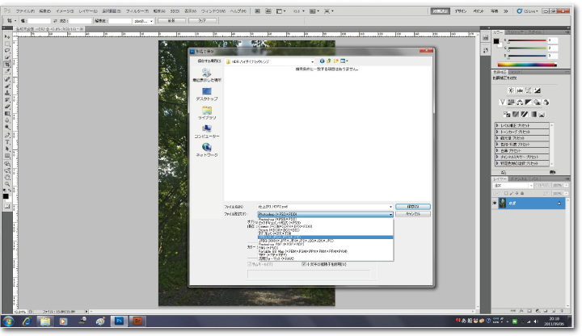Expand the file name combo box arrow

pos(390,207)
